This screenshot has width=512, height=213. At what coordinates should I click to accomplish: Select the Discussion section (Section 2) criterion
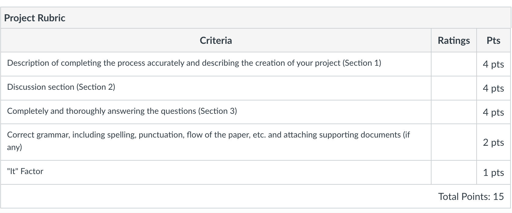61,87
